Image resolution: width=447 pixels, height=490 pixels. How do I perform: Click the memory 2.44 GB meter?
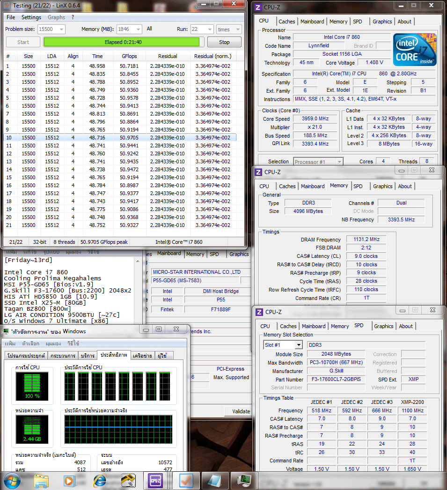[32, 429]
